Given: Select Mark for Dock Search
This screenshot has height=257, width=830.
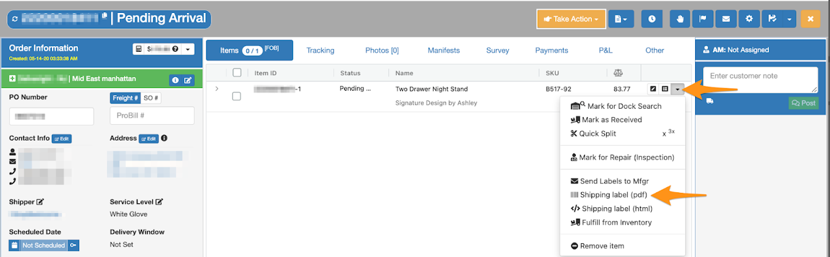Looking at the screenshot, I should click(616, 106).
